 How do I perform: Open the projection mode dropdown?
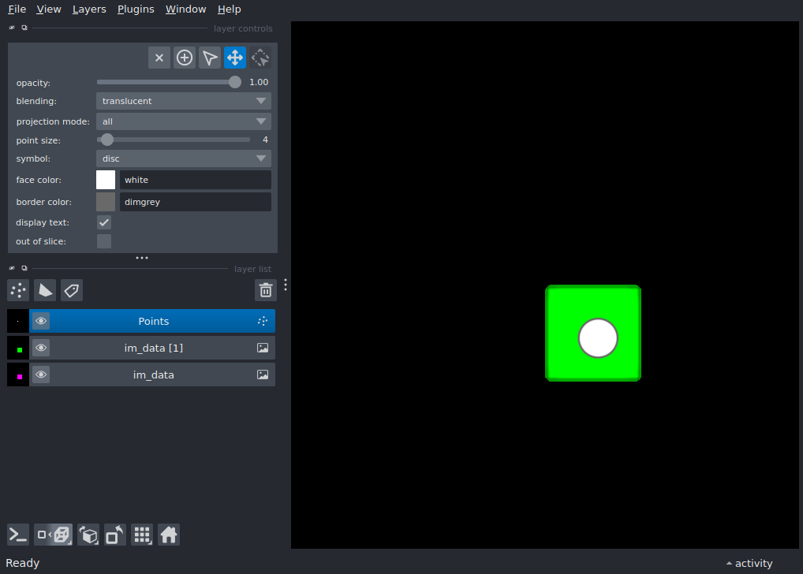tap(183, 121)
